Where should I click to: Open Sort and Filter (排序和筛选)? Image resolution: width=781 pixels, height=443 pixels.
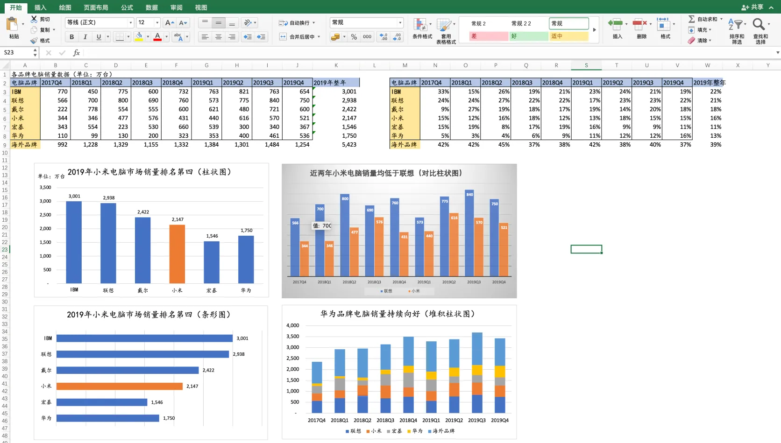737,31
